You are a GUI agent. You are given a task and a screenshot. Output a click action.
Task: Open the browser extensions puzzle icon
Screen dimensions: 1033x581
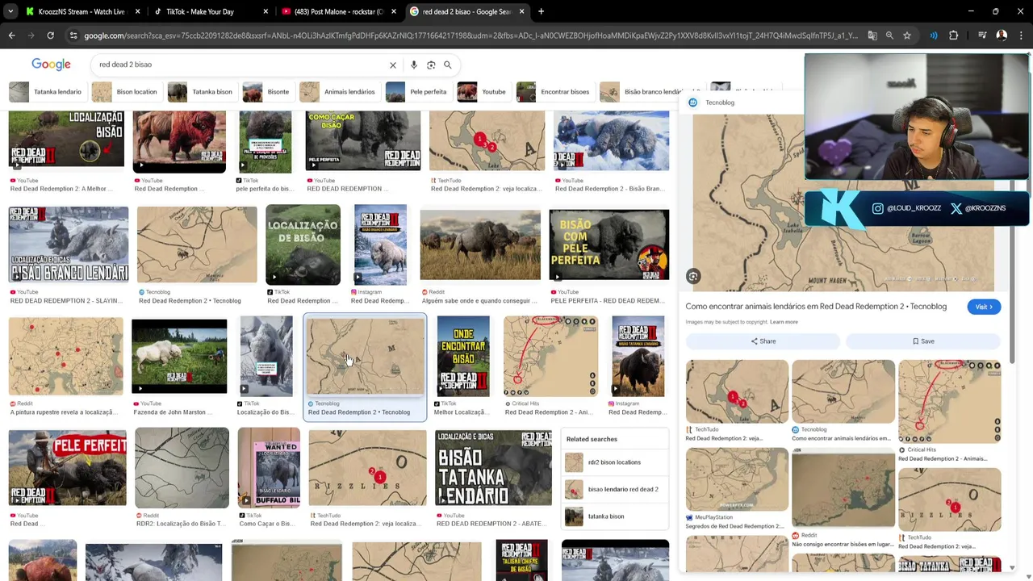point(953,36)
